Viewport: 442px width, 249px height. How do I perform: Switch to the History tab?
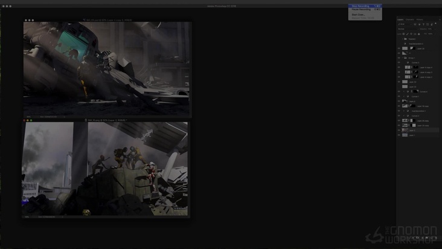[420, 20]
